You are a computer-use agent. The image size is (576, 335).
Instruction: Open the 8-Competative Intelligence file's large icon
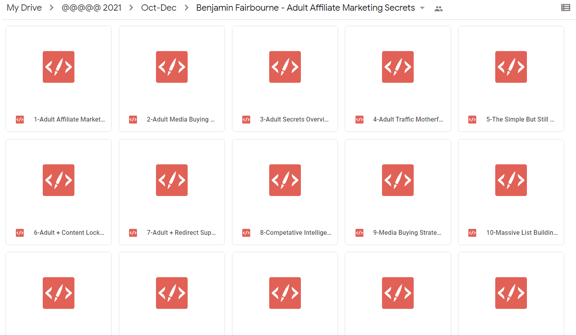coord(285,180)
